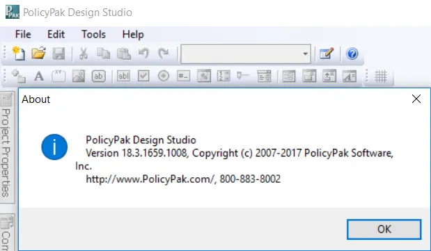Viewport: 431px width, 251px height.
Task: Click OK in the About dialog
Action: pos(384,229)
